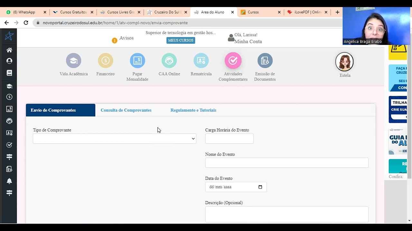This screenshot has height=231, width=412.
Task: Open the Financeiro coin icon
Action: [105, 61]
